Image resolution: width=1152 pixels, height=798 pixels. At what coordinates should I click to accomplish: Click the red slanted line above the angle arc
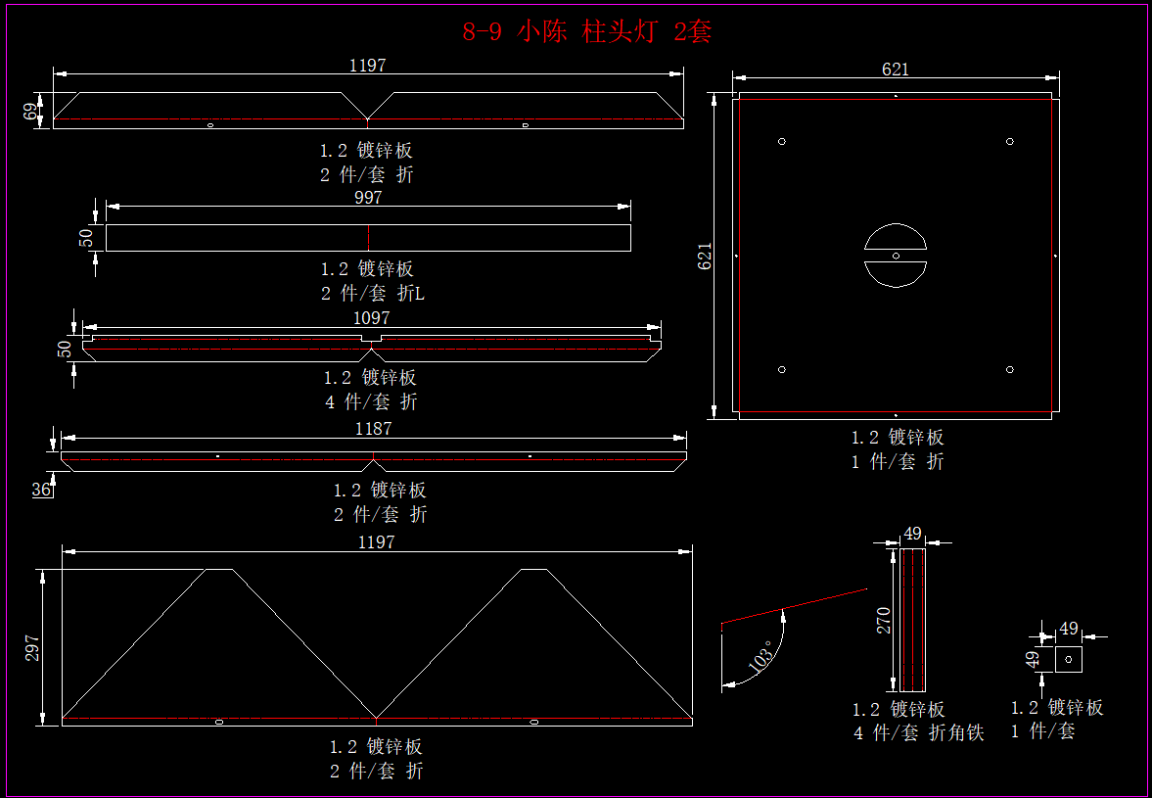(794, 606)
